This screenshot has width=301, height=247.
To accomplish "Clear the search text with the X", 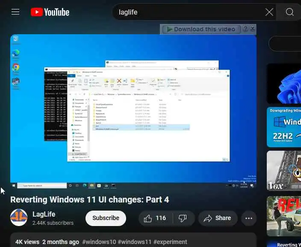I will coord(269,12).
